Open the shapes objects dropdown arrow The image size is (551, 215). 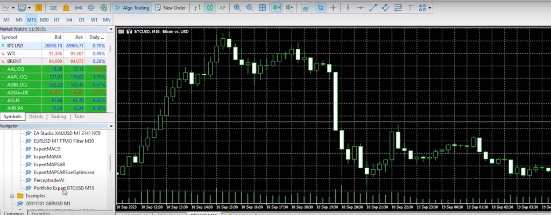pyautogui.click(x=430, y=8)
